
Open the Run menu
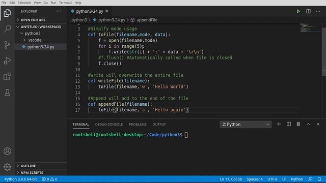[x=53, y=3]
